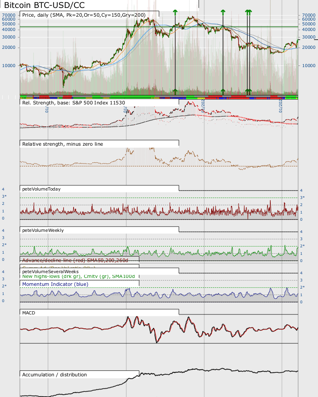
Task: Click the peteVolumeToday panel label
Action: coord(41,189)
